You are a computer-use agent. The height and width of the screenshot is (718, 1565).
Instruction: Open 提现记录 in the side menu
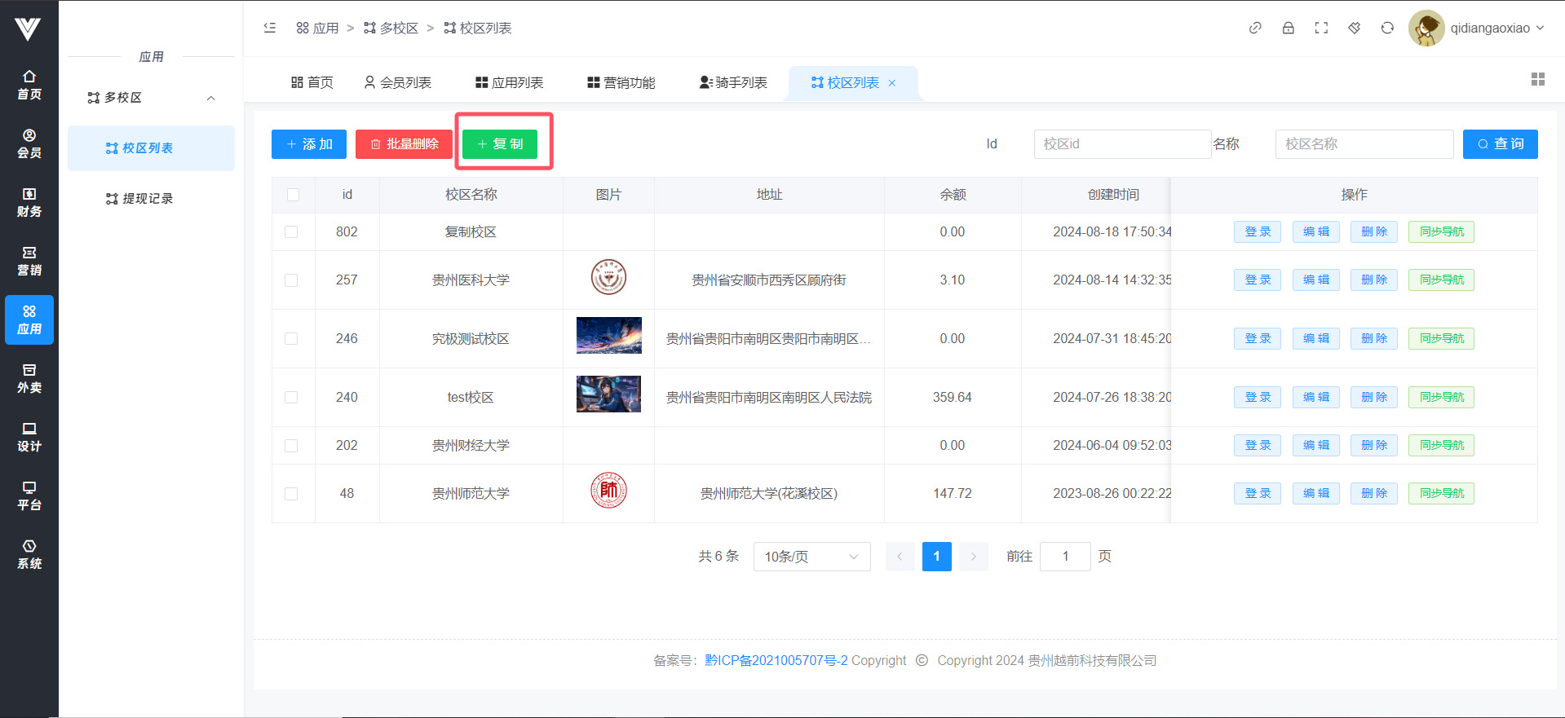(x=148, y=199)
